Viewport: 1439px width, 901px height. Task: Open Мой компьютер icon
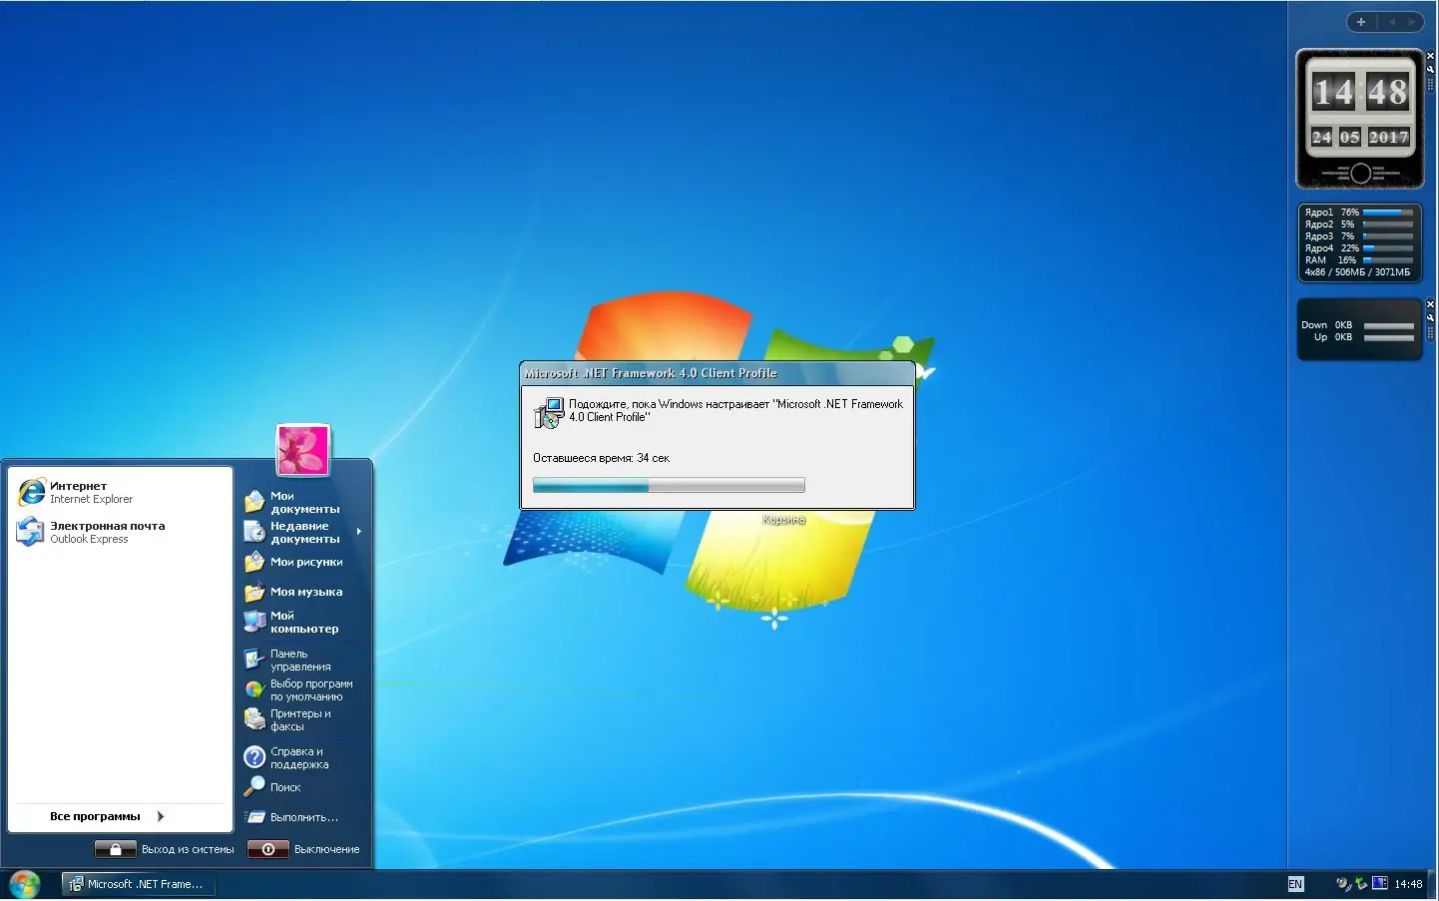coord(254,622)
